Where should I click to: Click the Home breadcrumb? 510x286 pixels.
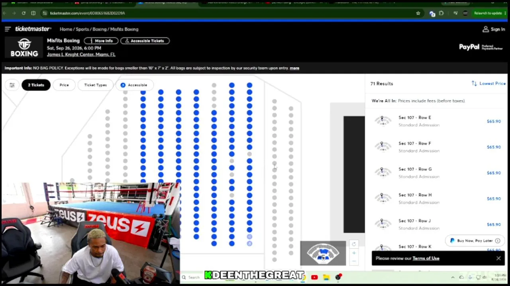[x=66, y=29]
